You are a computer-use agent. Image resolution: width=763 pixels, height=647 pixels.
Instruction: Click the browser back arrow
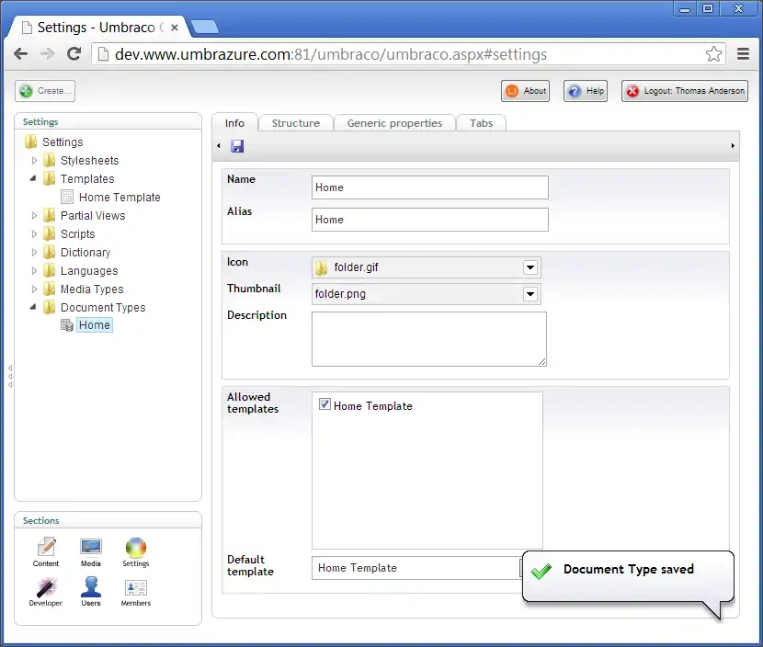tap(20, 54)
